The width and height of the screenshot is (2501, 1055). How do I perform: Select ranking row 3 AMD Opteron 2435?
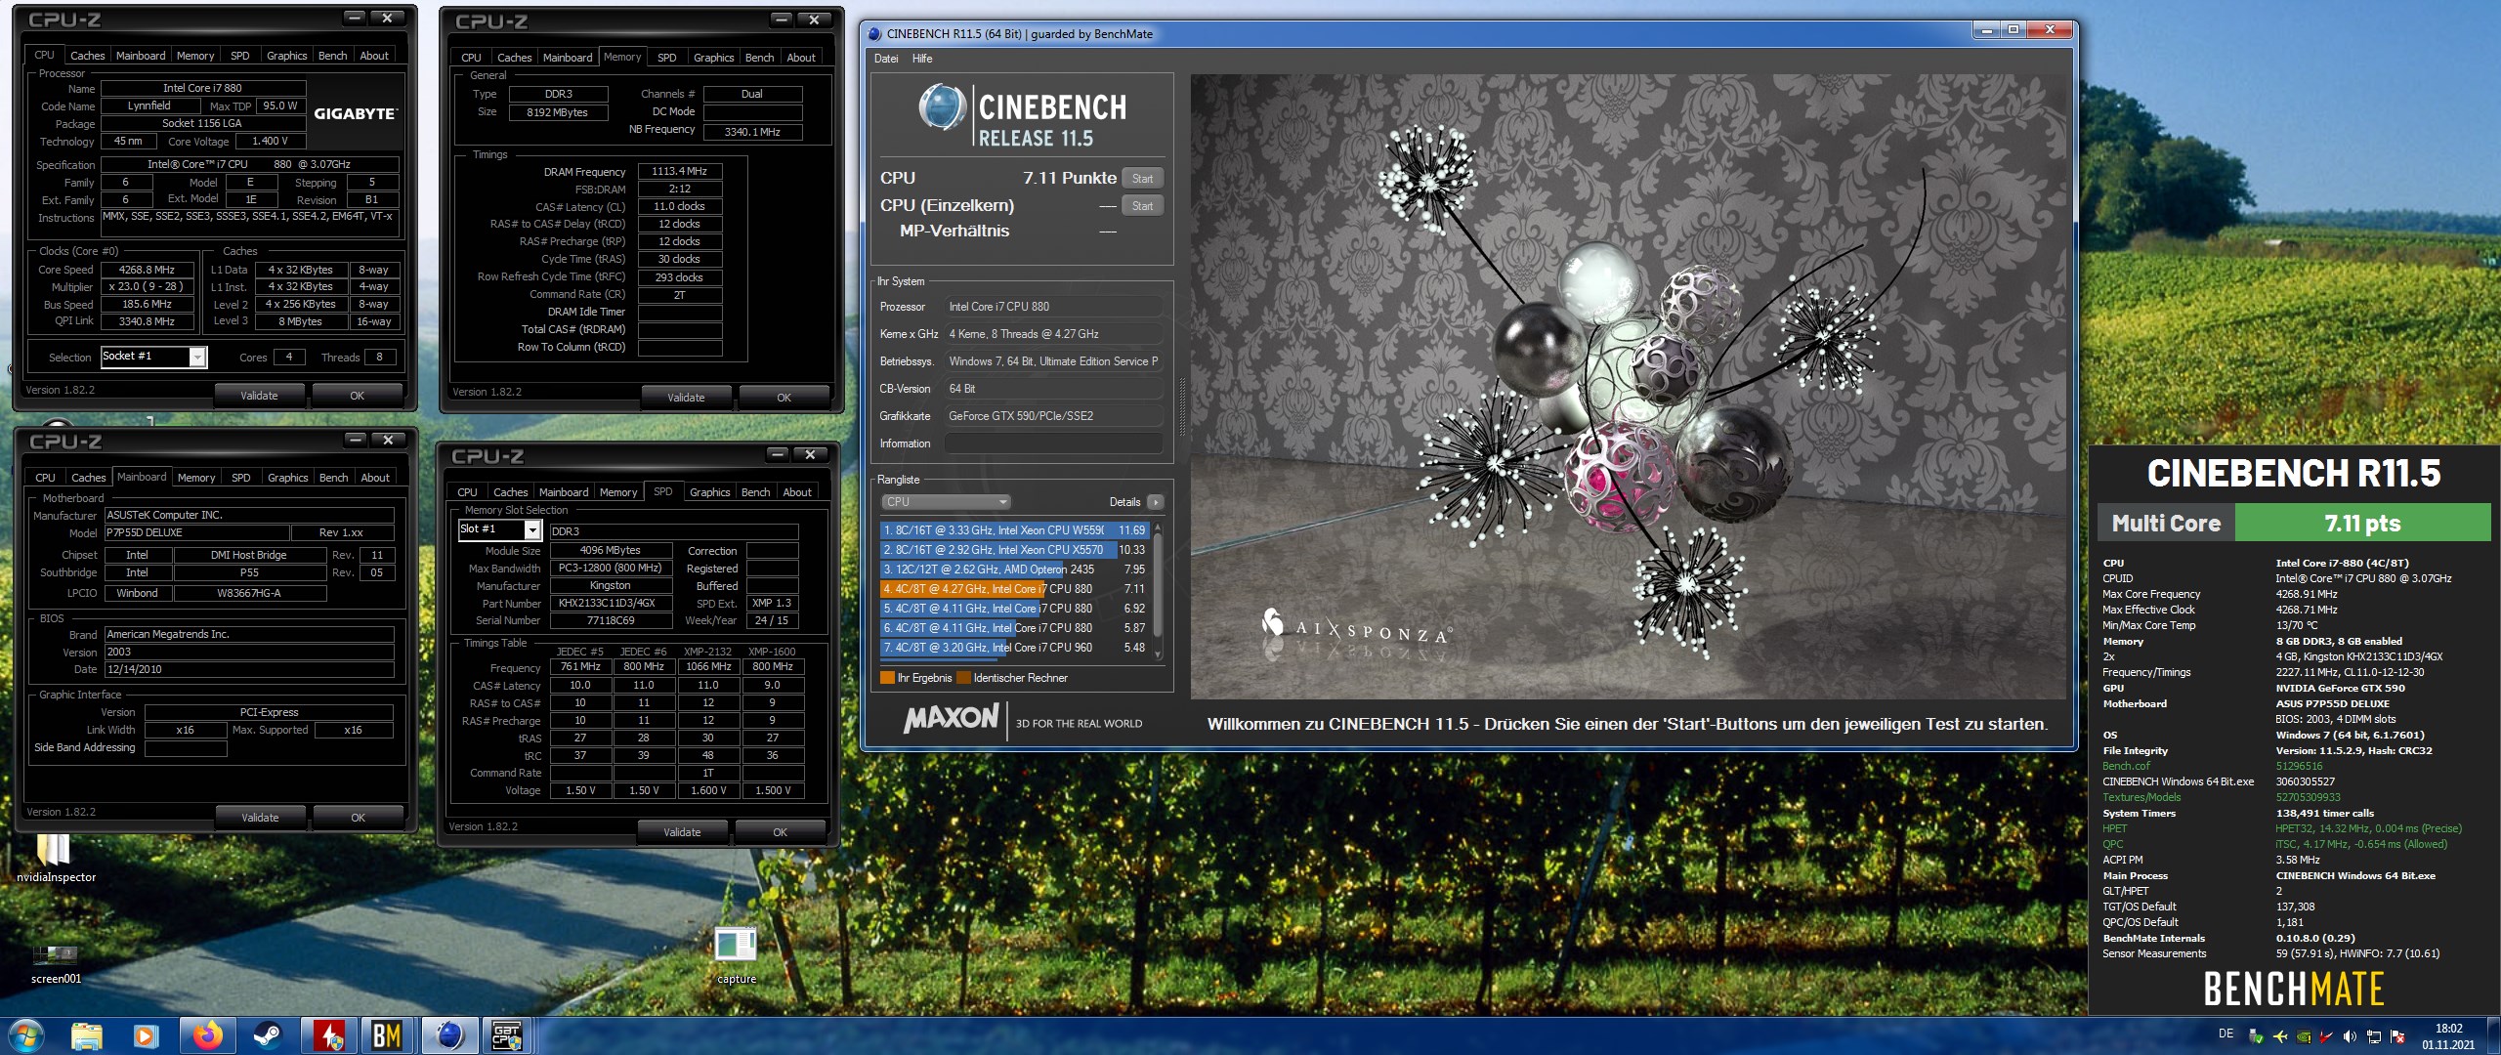tap(1014, 570)
